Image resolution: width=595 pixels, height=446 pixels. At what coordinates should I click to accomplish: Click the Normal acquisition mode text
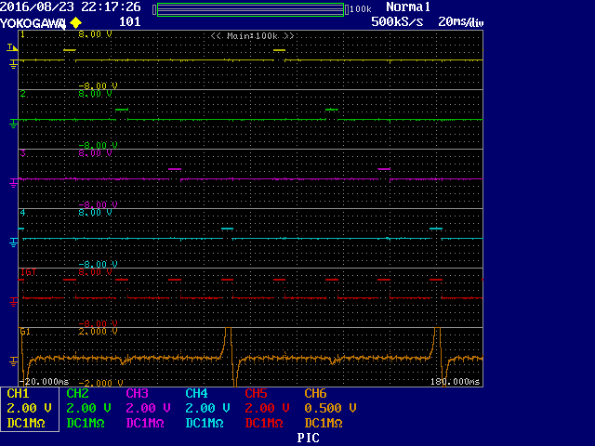coord(408,7)
